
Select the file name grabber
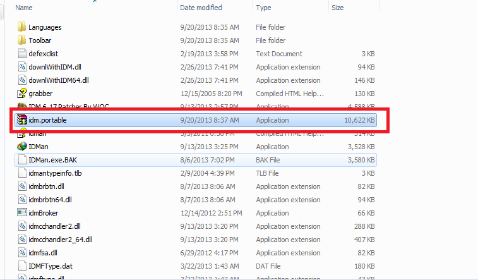click(x=40, y=94)
